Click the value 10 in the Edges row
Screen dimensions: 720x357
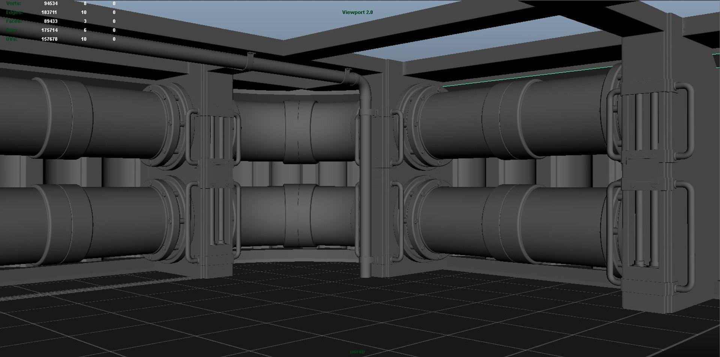click(x=84, y=12)
